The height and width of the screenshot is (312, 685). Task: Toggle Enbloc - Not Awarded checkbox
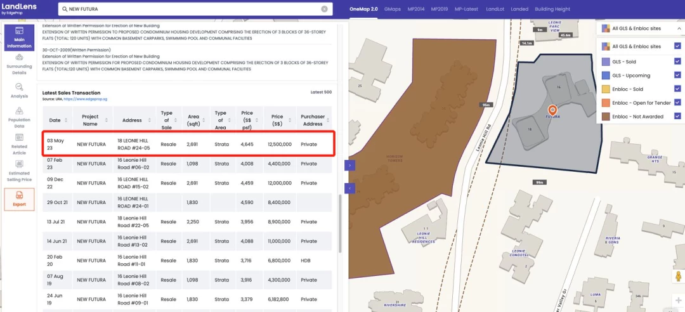[677, 116]
